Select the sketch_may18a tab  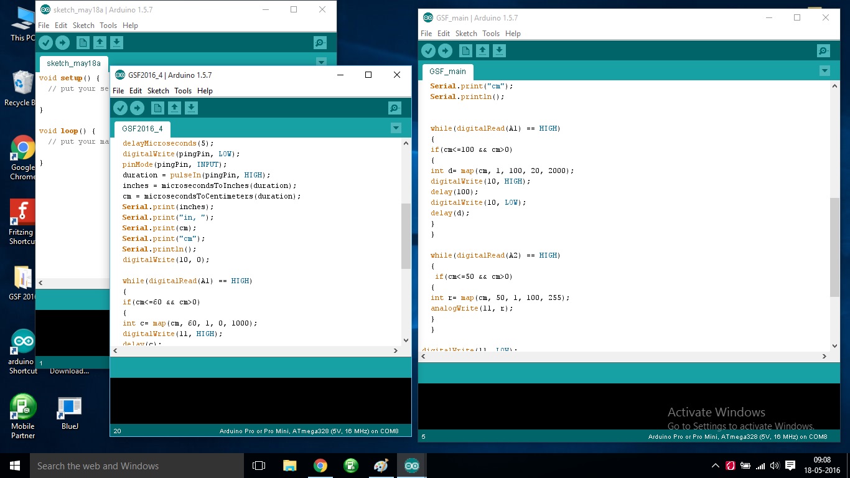pyautogui.click(x=73, y=63)
